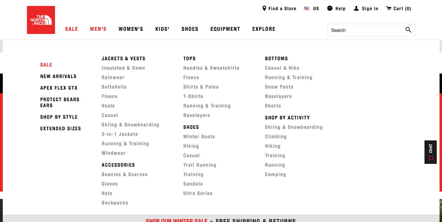
Task: View Cart (0)
Action: coord(402,9)
